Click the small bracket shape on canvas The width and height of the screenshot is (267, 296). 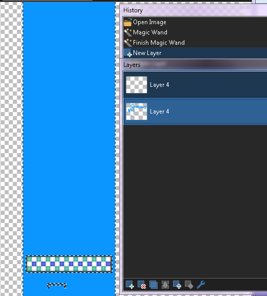(56, 286)
